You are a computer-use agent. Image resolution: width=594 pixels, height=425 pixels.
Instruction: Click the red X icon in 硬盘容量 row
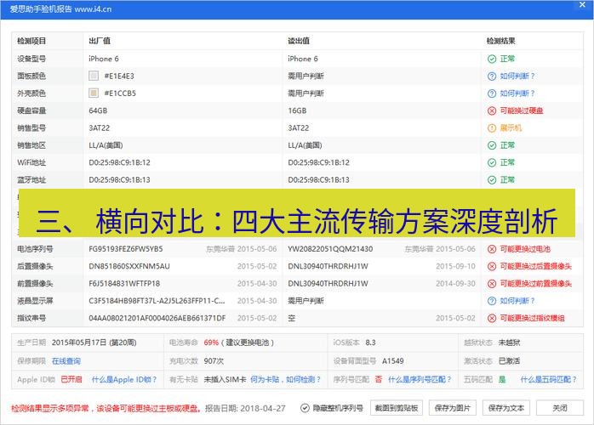491,110
